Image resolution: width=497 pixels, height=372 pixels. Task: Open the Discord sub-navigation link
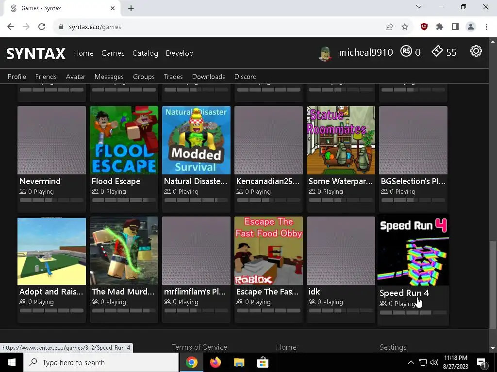[245, 77]
